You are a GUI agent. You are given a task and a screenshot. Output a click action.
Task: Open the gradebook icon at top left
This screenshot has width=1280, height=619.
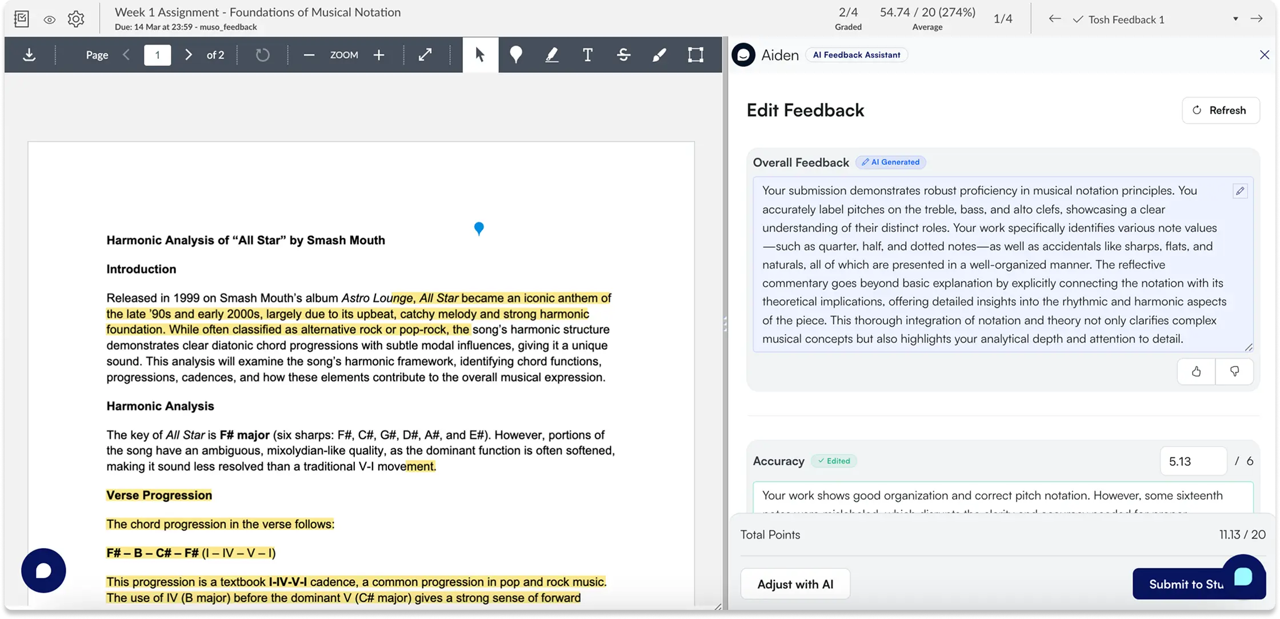pos(21,19)
